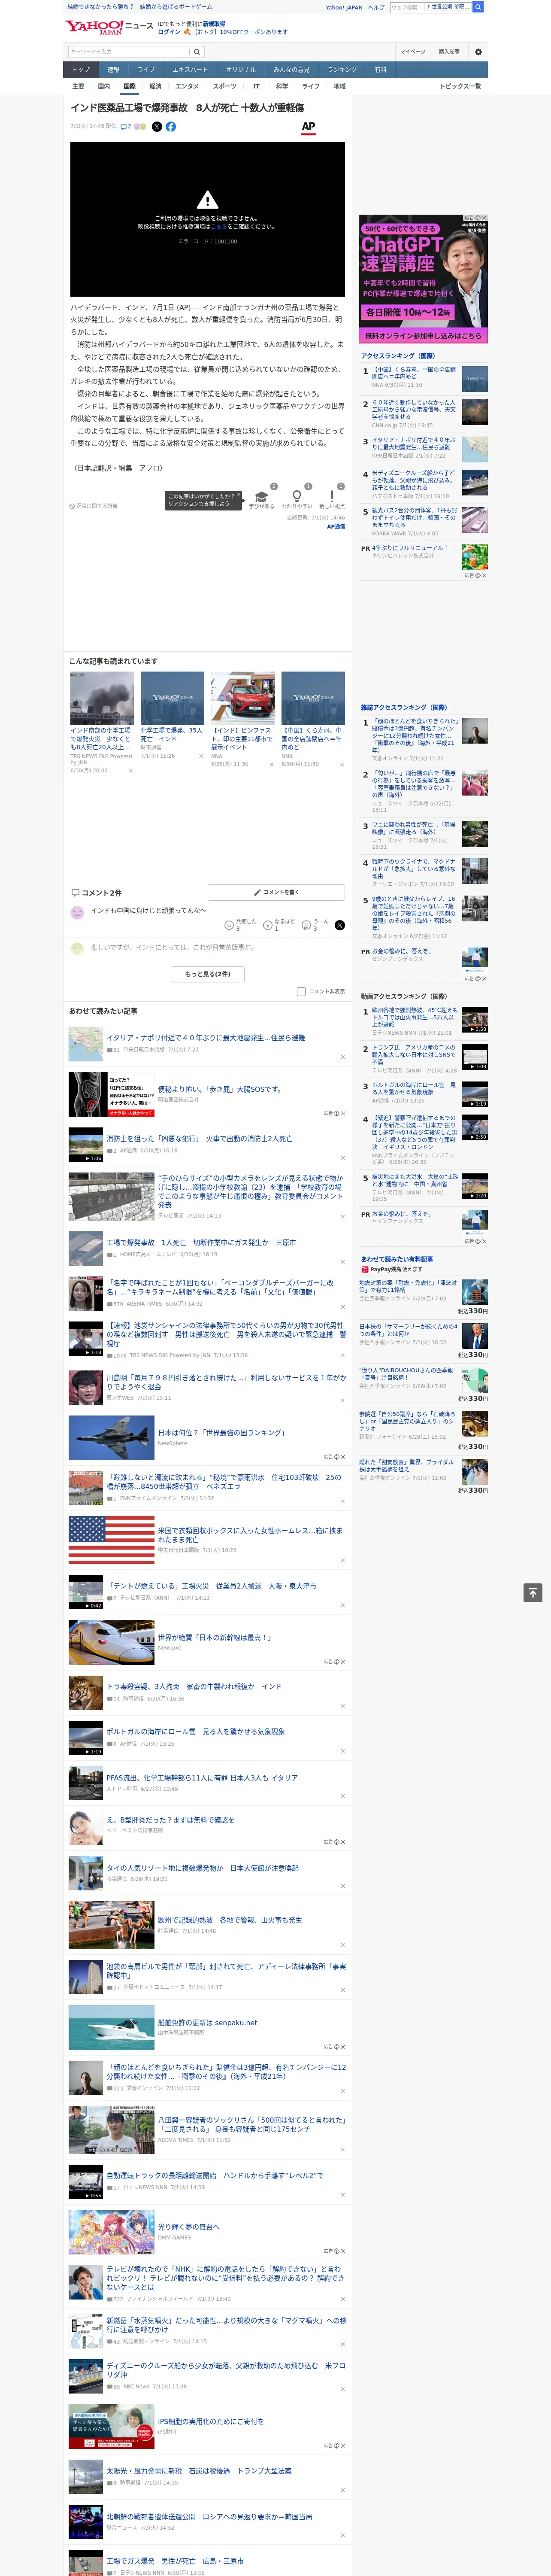Open マイページ

click(413, 52)
